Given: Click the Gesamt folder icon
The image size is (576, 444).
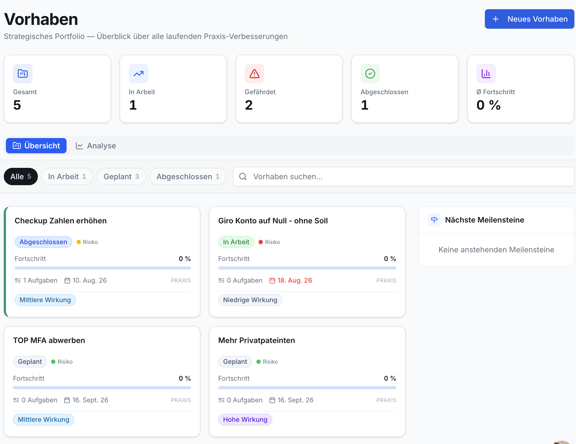Looking at the screenshot, I should [x=23, y=74].
